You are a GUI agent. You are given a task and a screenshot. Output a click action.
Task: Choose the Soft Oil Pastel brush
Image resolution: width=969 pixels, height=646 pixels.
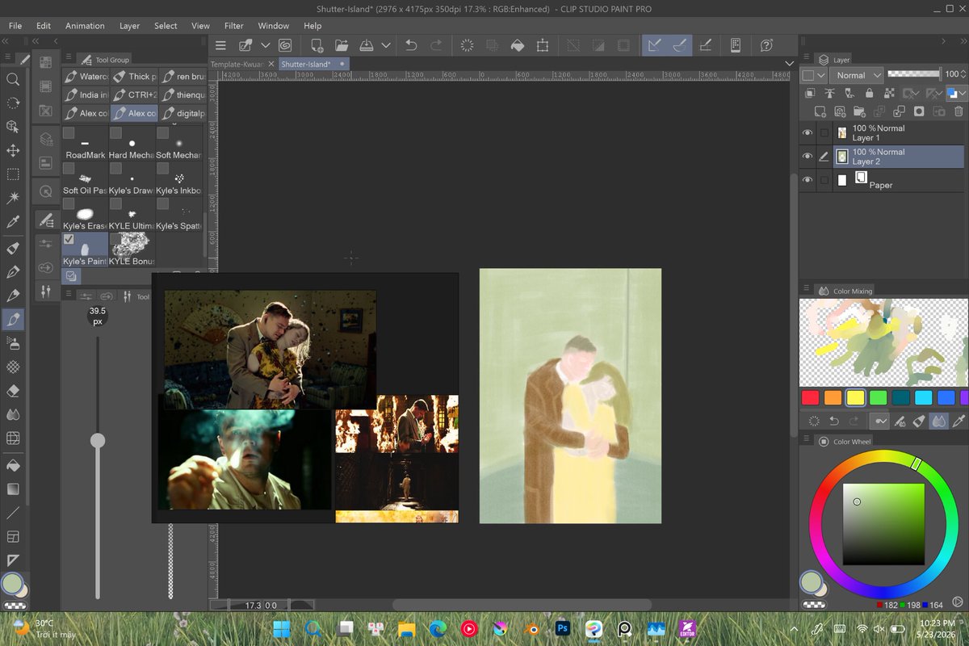85,181
